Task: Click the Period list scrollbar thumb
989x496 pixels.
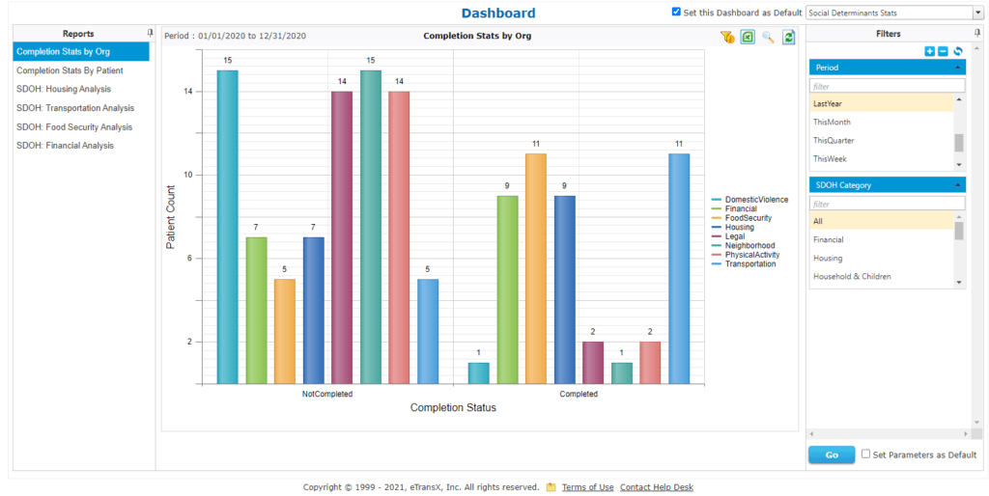Action: tap(959, 143)
